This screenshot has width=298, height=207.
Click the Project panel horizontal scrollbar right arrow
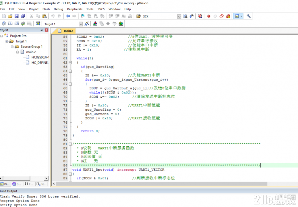(x=46, y=178)
